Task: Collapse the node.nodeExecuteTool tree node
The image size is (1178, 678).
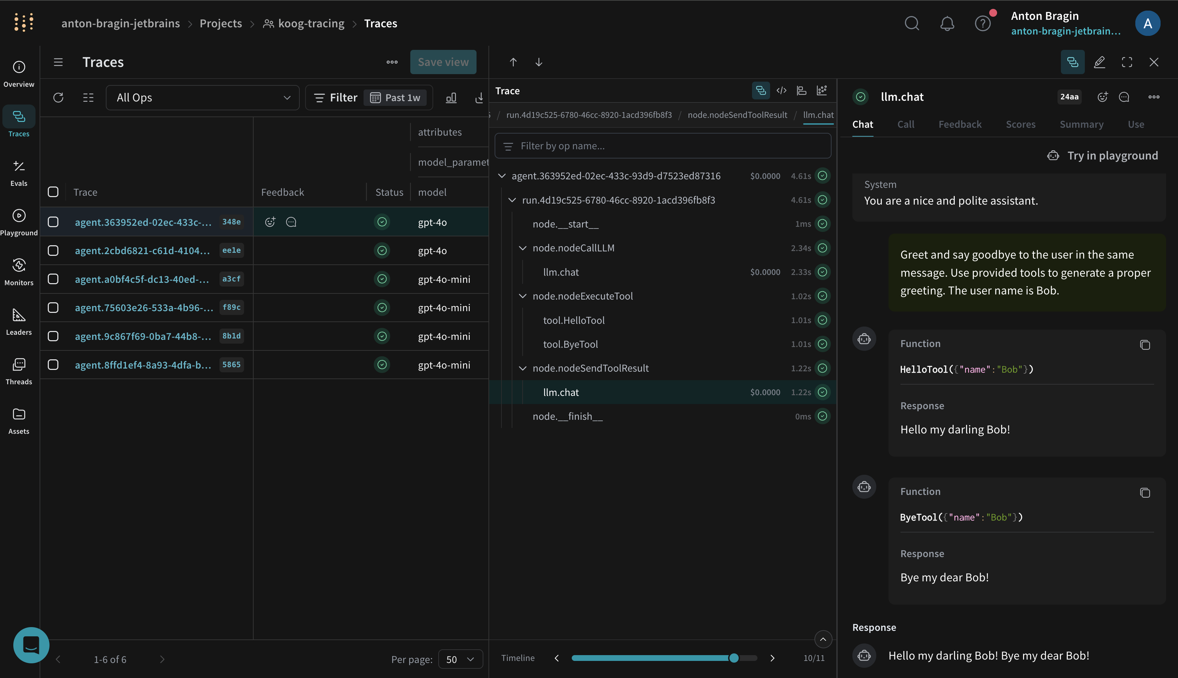Action: coord(523,296)
